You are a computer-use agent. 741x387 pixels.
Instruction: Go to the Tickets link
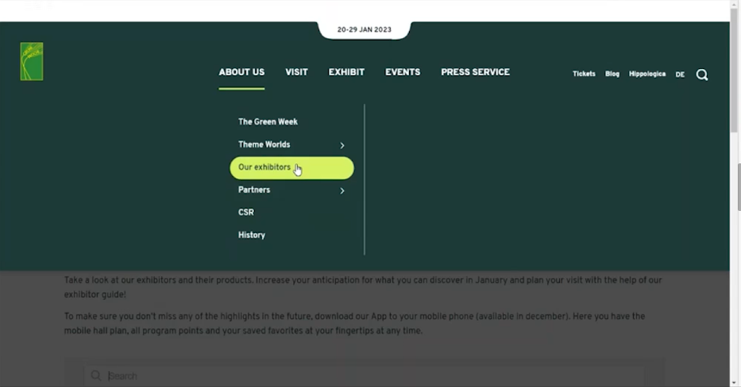584,74
